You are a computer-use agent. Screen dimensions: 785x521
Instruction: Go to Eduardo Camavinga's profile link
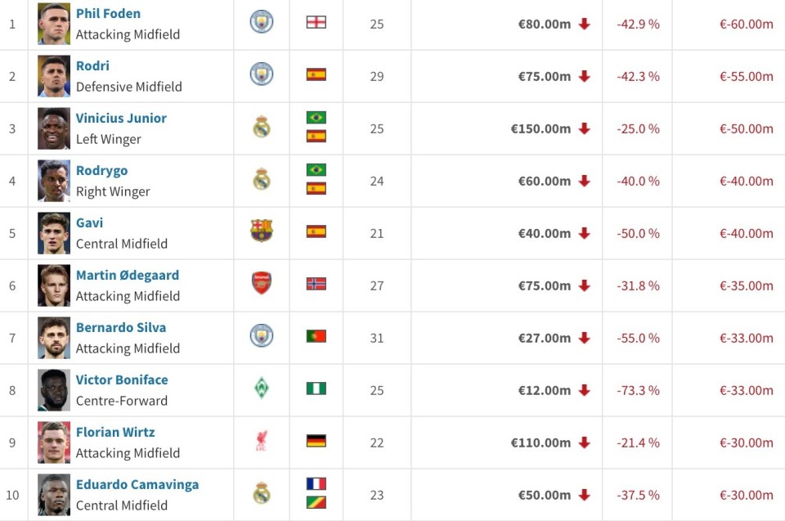(x=137, y=485)
